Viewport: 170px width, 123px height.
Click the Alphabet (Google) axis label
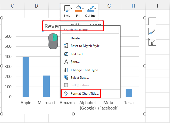(88, 105)
